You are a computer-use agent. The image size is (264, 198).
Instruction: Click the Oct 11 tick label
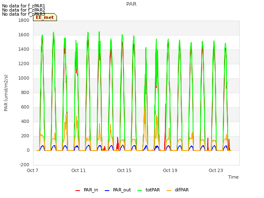point(78,170)
